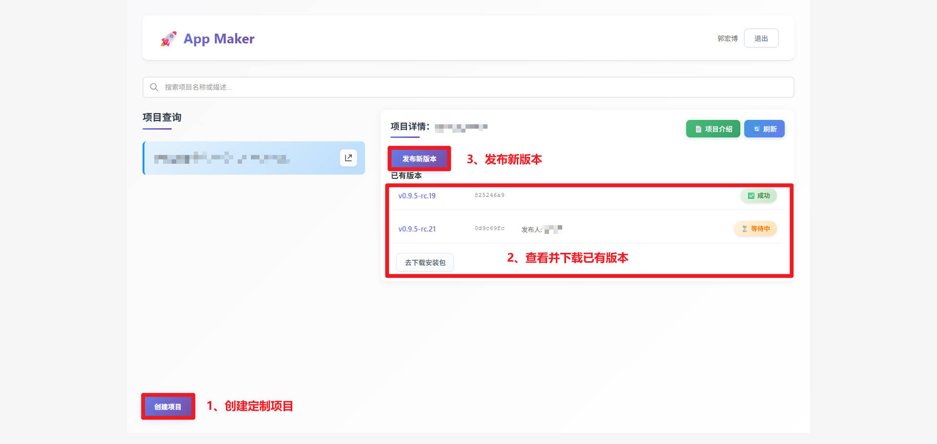Click the username 郭宏博 in header
937x444 pixels.
(727, 39)
